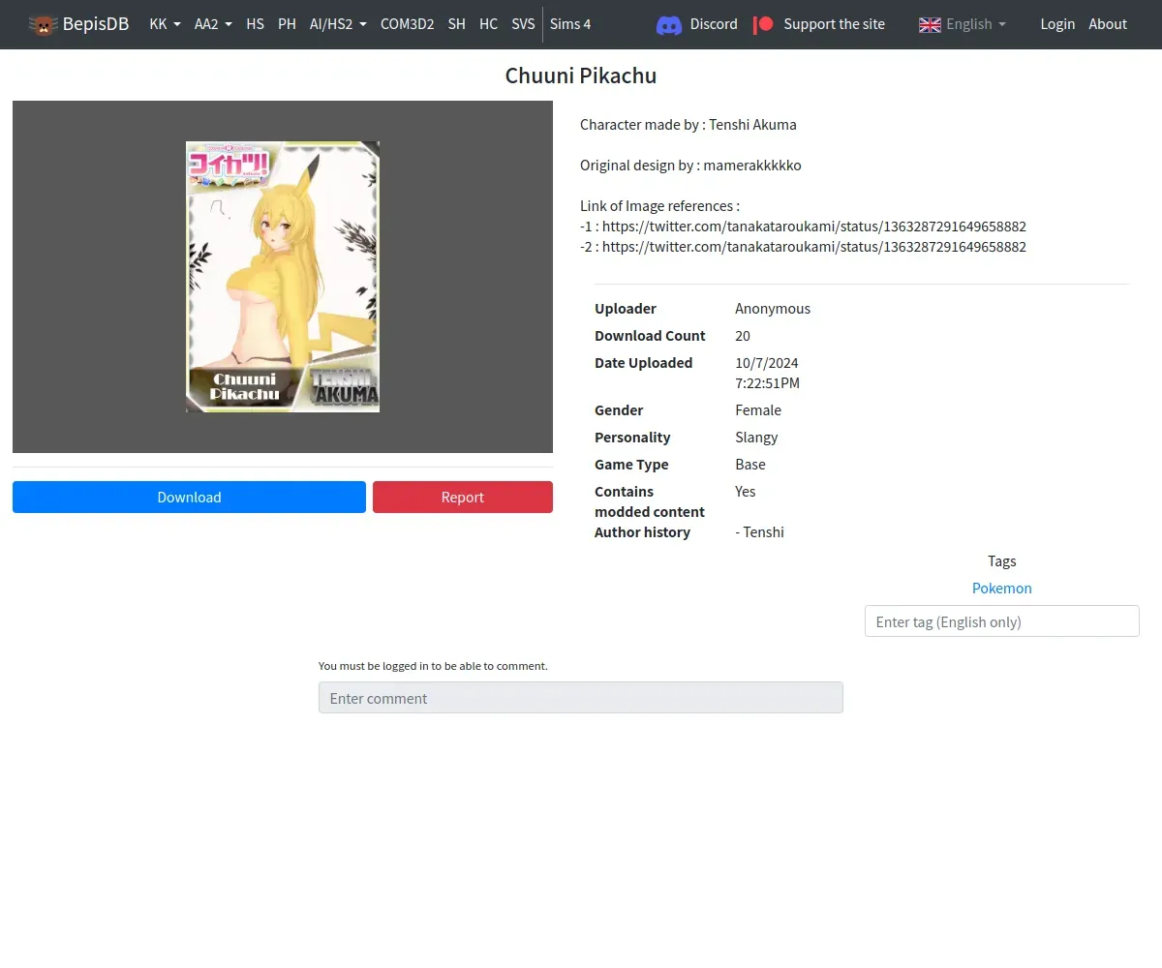Open the SH section

[456, 24]
